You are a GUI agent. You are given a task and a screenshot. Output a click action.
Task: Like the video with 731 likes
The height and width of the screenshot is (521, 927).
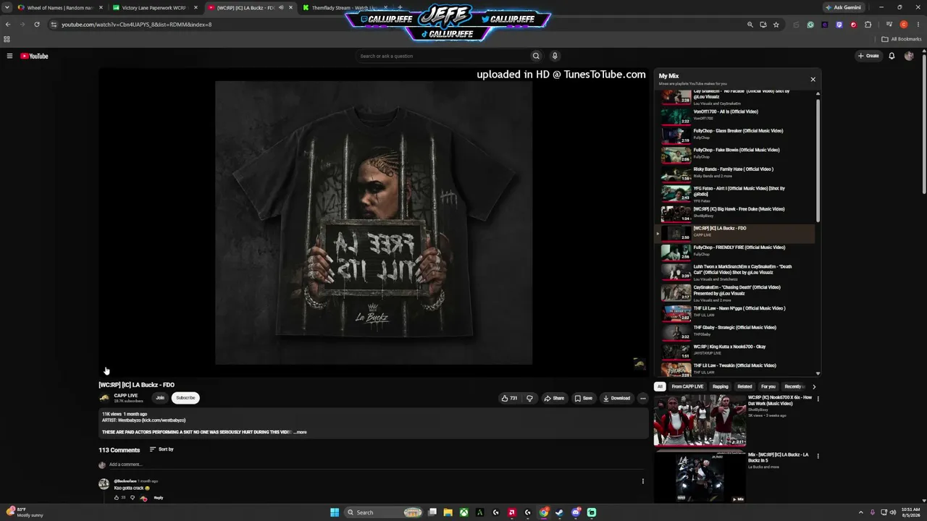pos(510,398)
